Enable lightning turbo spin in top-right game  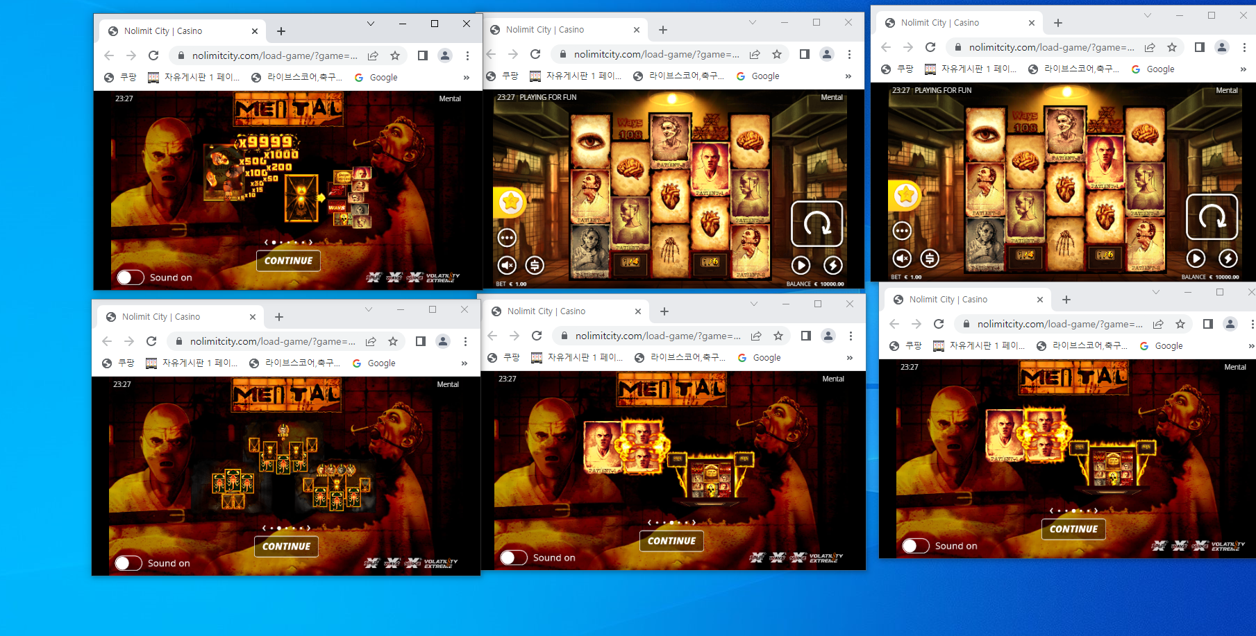coord(1228,258)
